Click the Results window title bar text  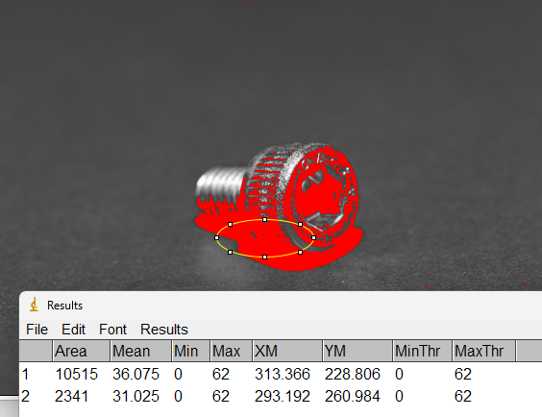(x=65, y=306)
